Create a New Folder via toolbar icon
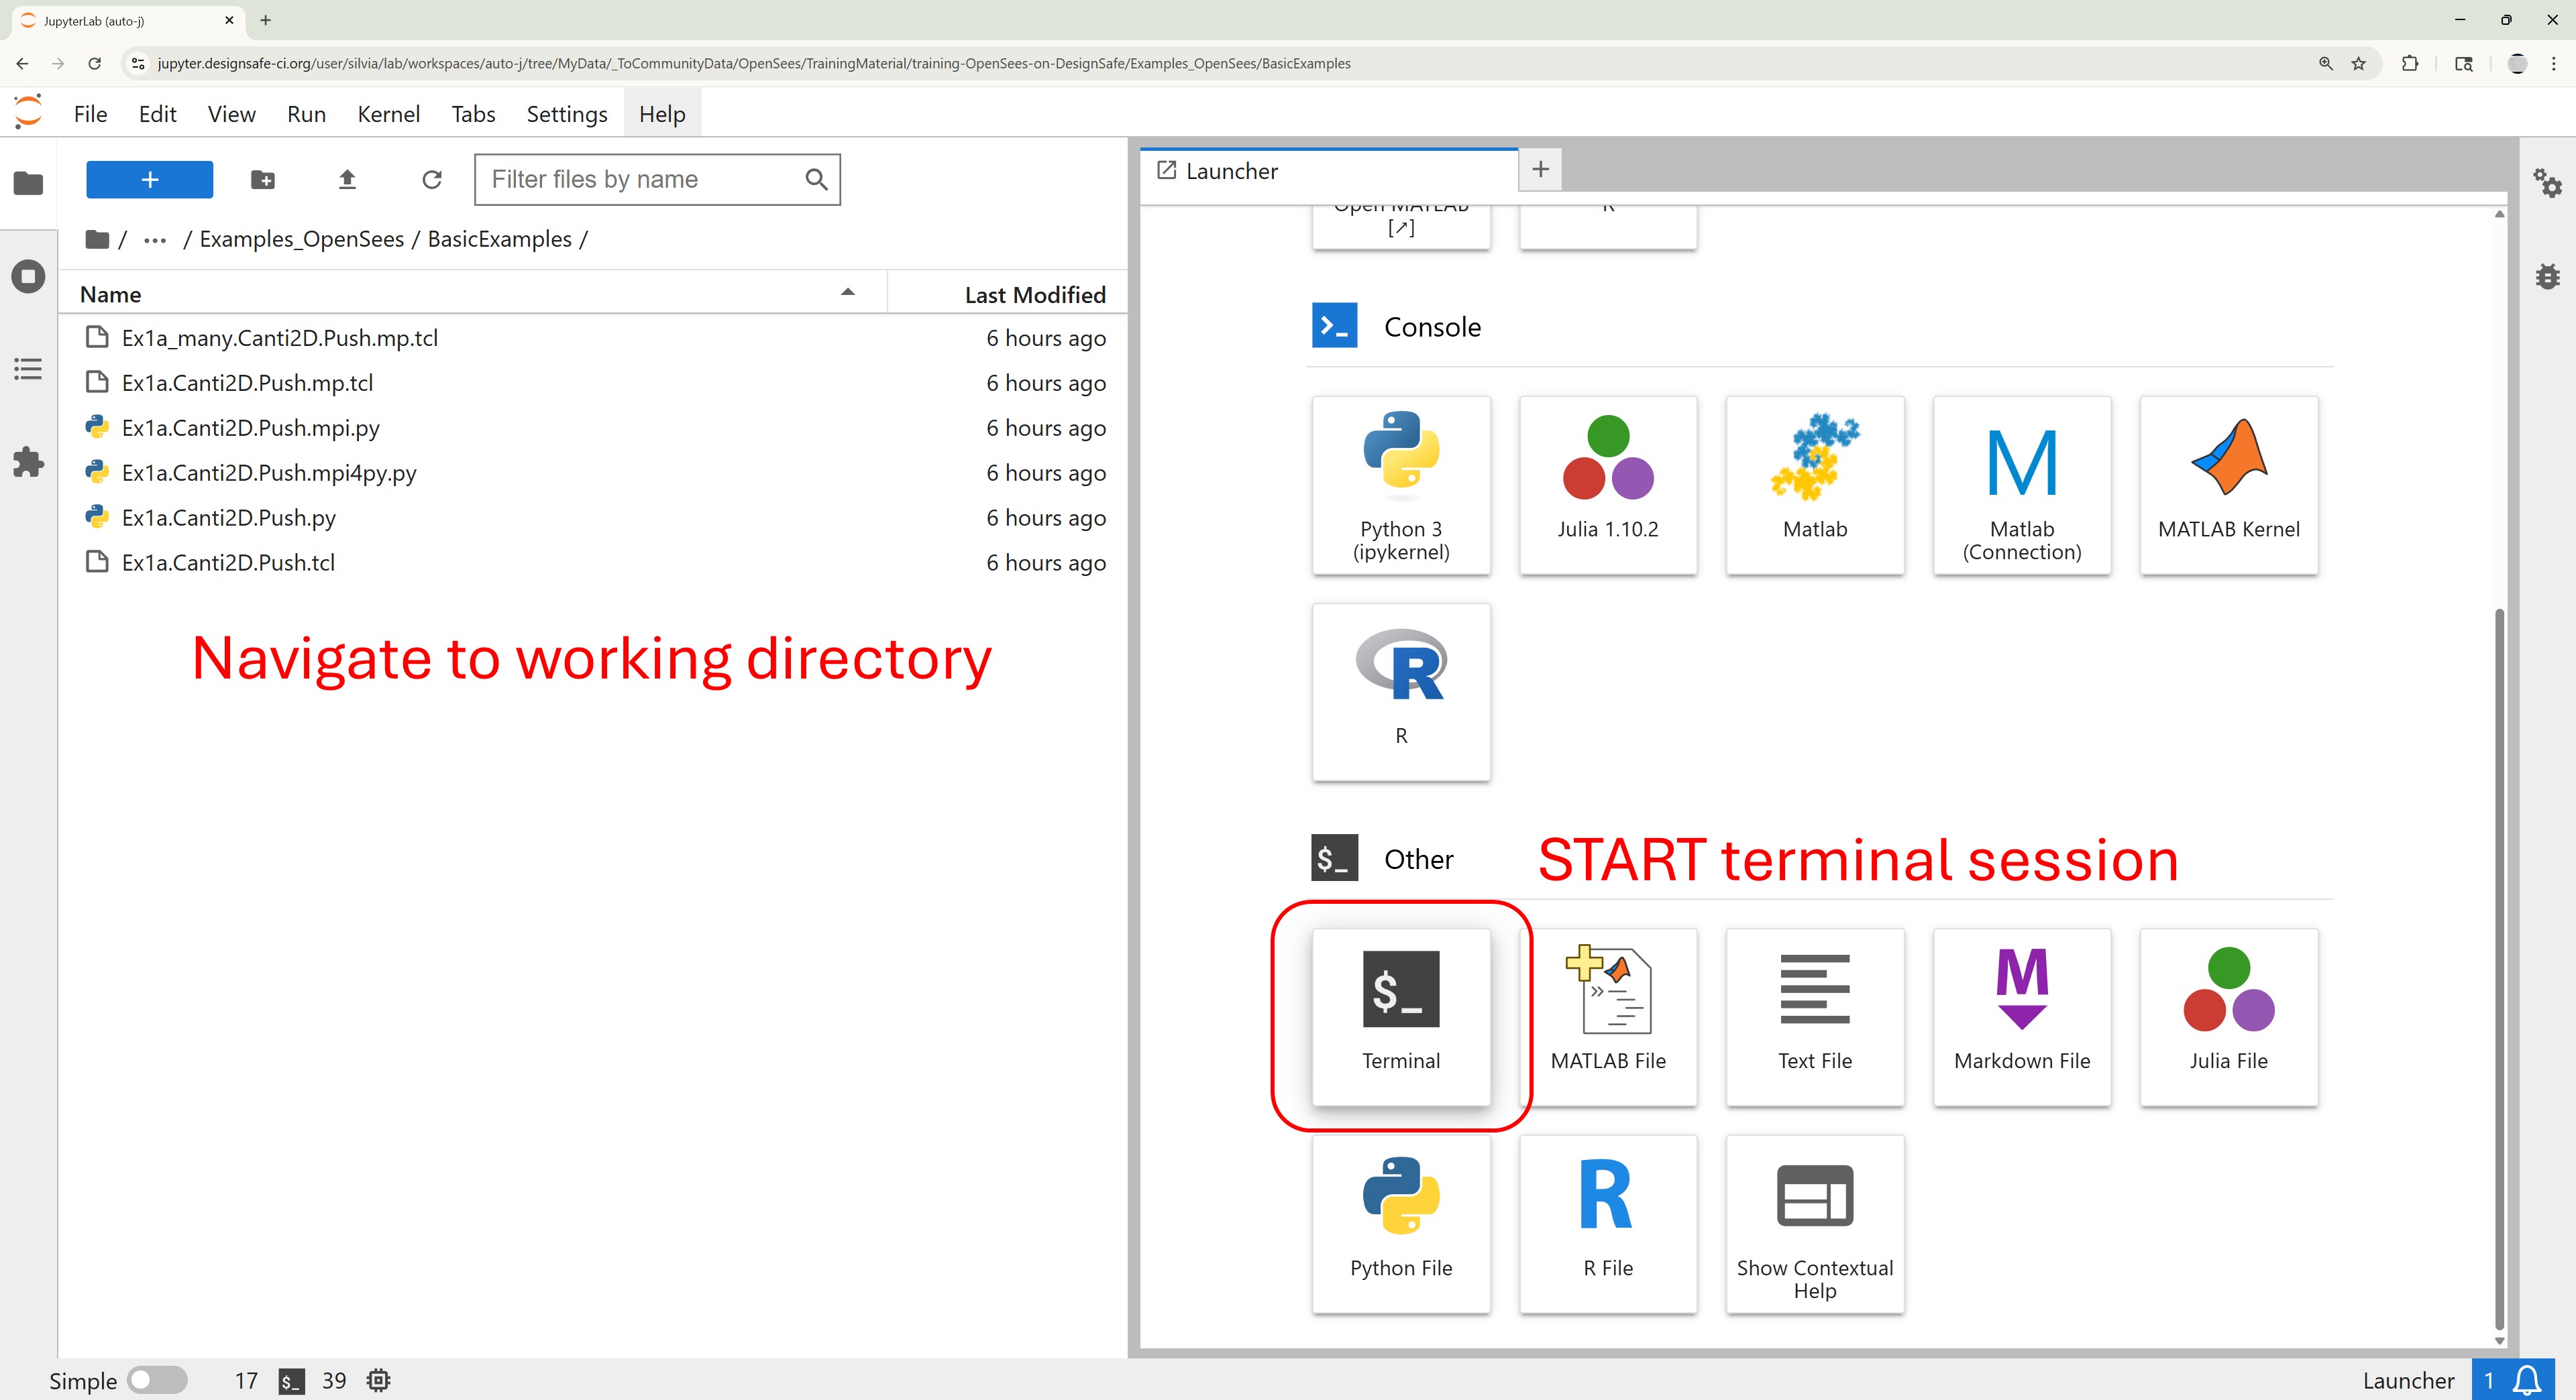Screen dimensions: 2576x1400 263,180
